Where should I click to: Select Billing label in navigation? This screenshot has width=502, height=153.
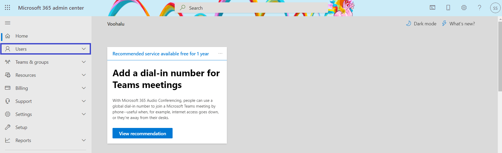point(22,88)
